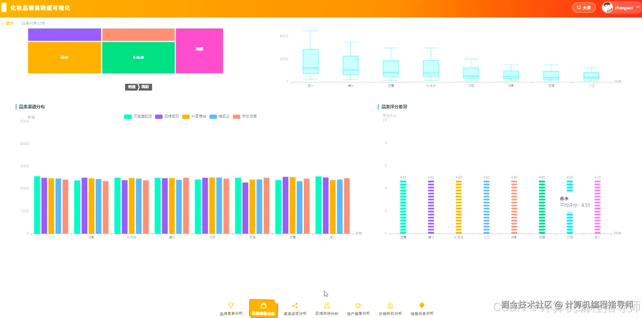Open the 大屏 big screen button
Image resolution: width=642 pixels, height=318 pixels.
[584, 8]
